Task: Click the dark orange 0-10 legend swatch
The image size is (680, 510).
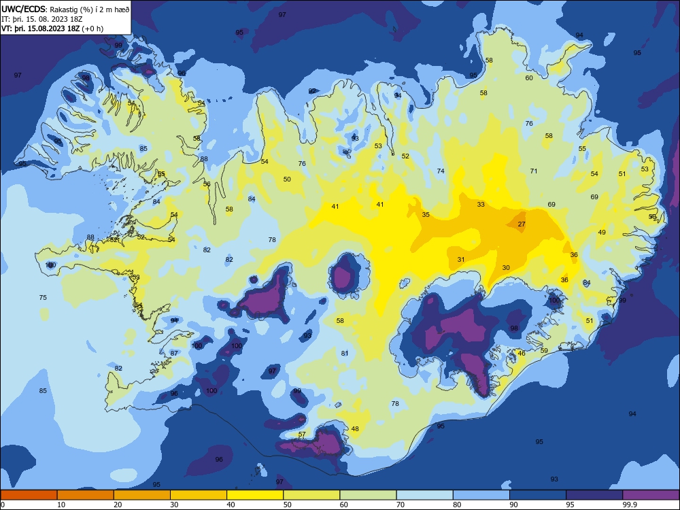Action: (x=29, y=495)
